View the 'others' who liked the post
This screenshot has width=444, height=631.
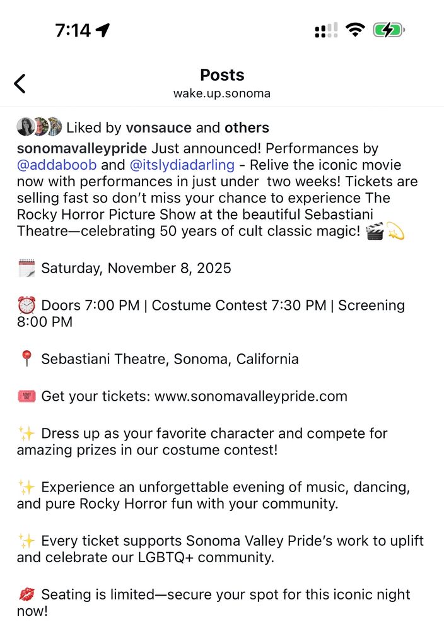coord(247,127)
